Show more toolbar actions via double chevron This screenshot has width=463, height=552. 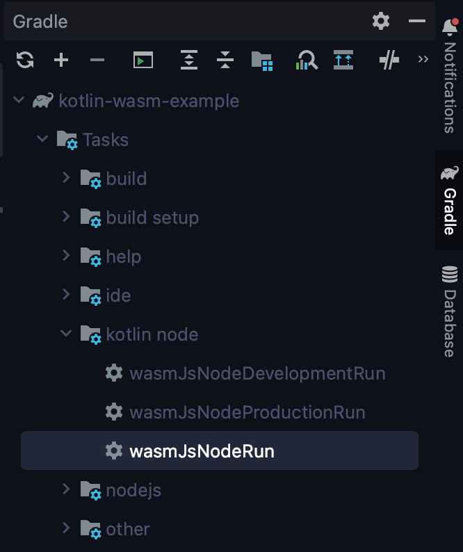[x=423, y=59]
